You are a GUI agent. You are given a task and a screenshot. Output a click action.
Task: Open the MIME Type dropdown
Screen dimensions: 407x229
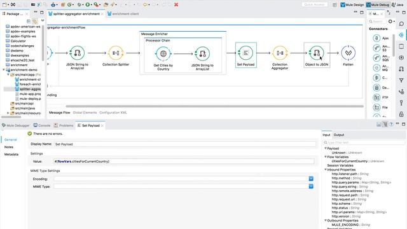click(x=311, y=186)
